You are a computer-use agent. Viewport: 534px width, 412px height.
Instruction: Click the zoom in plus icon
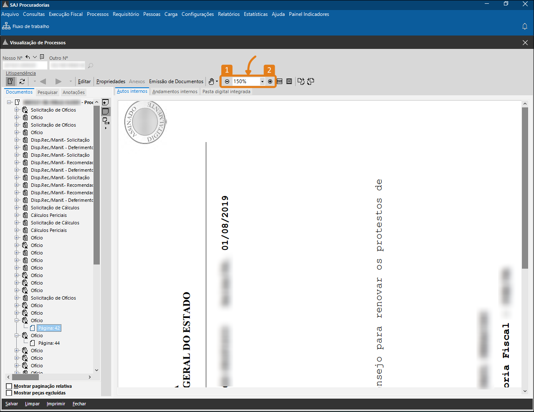(270, 81)
